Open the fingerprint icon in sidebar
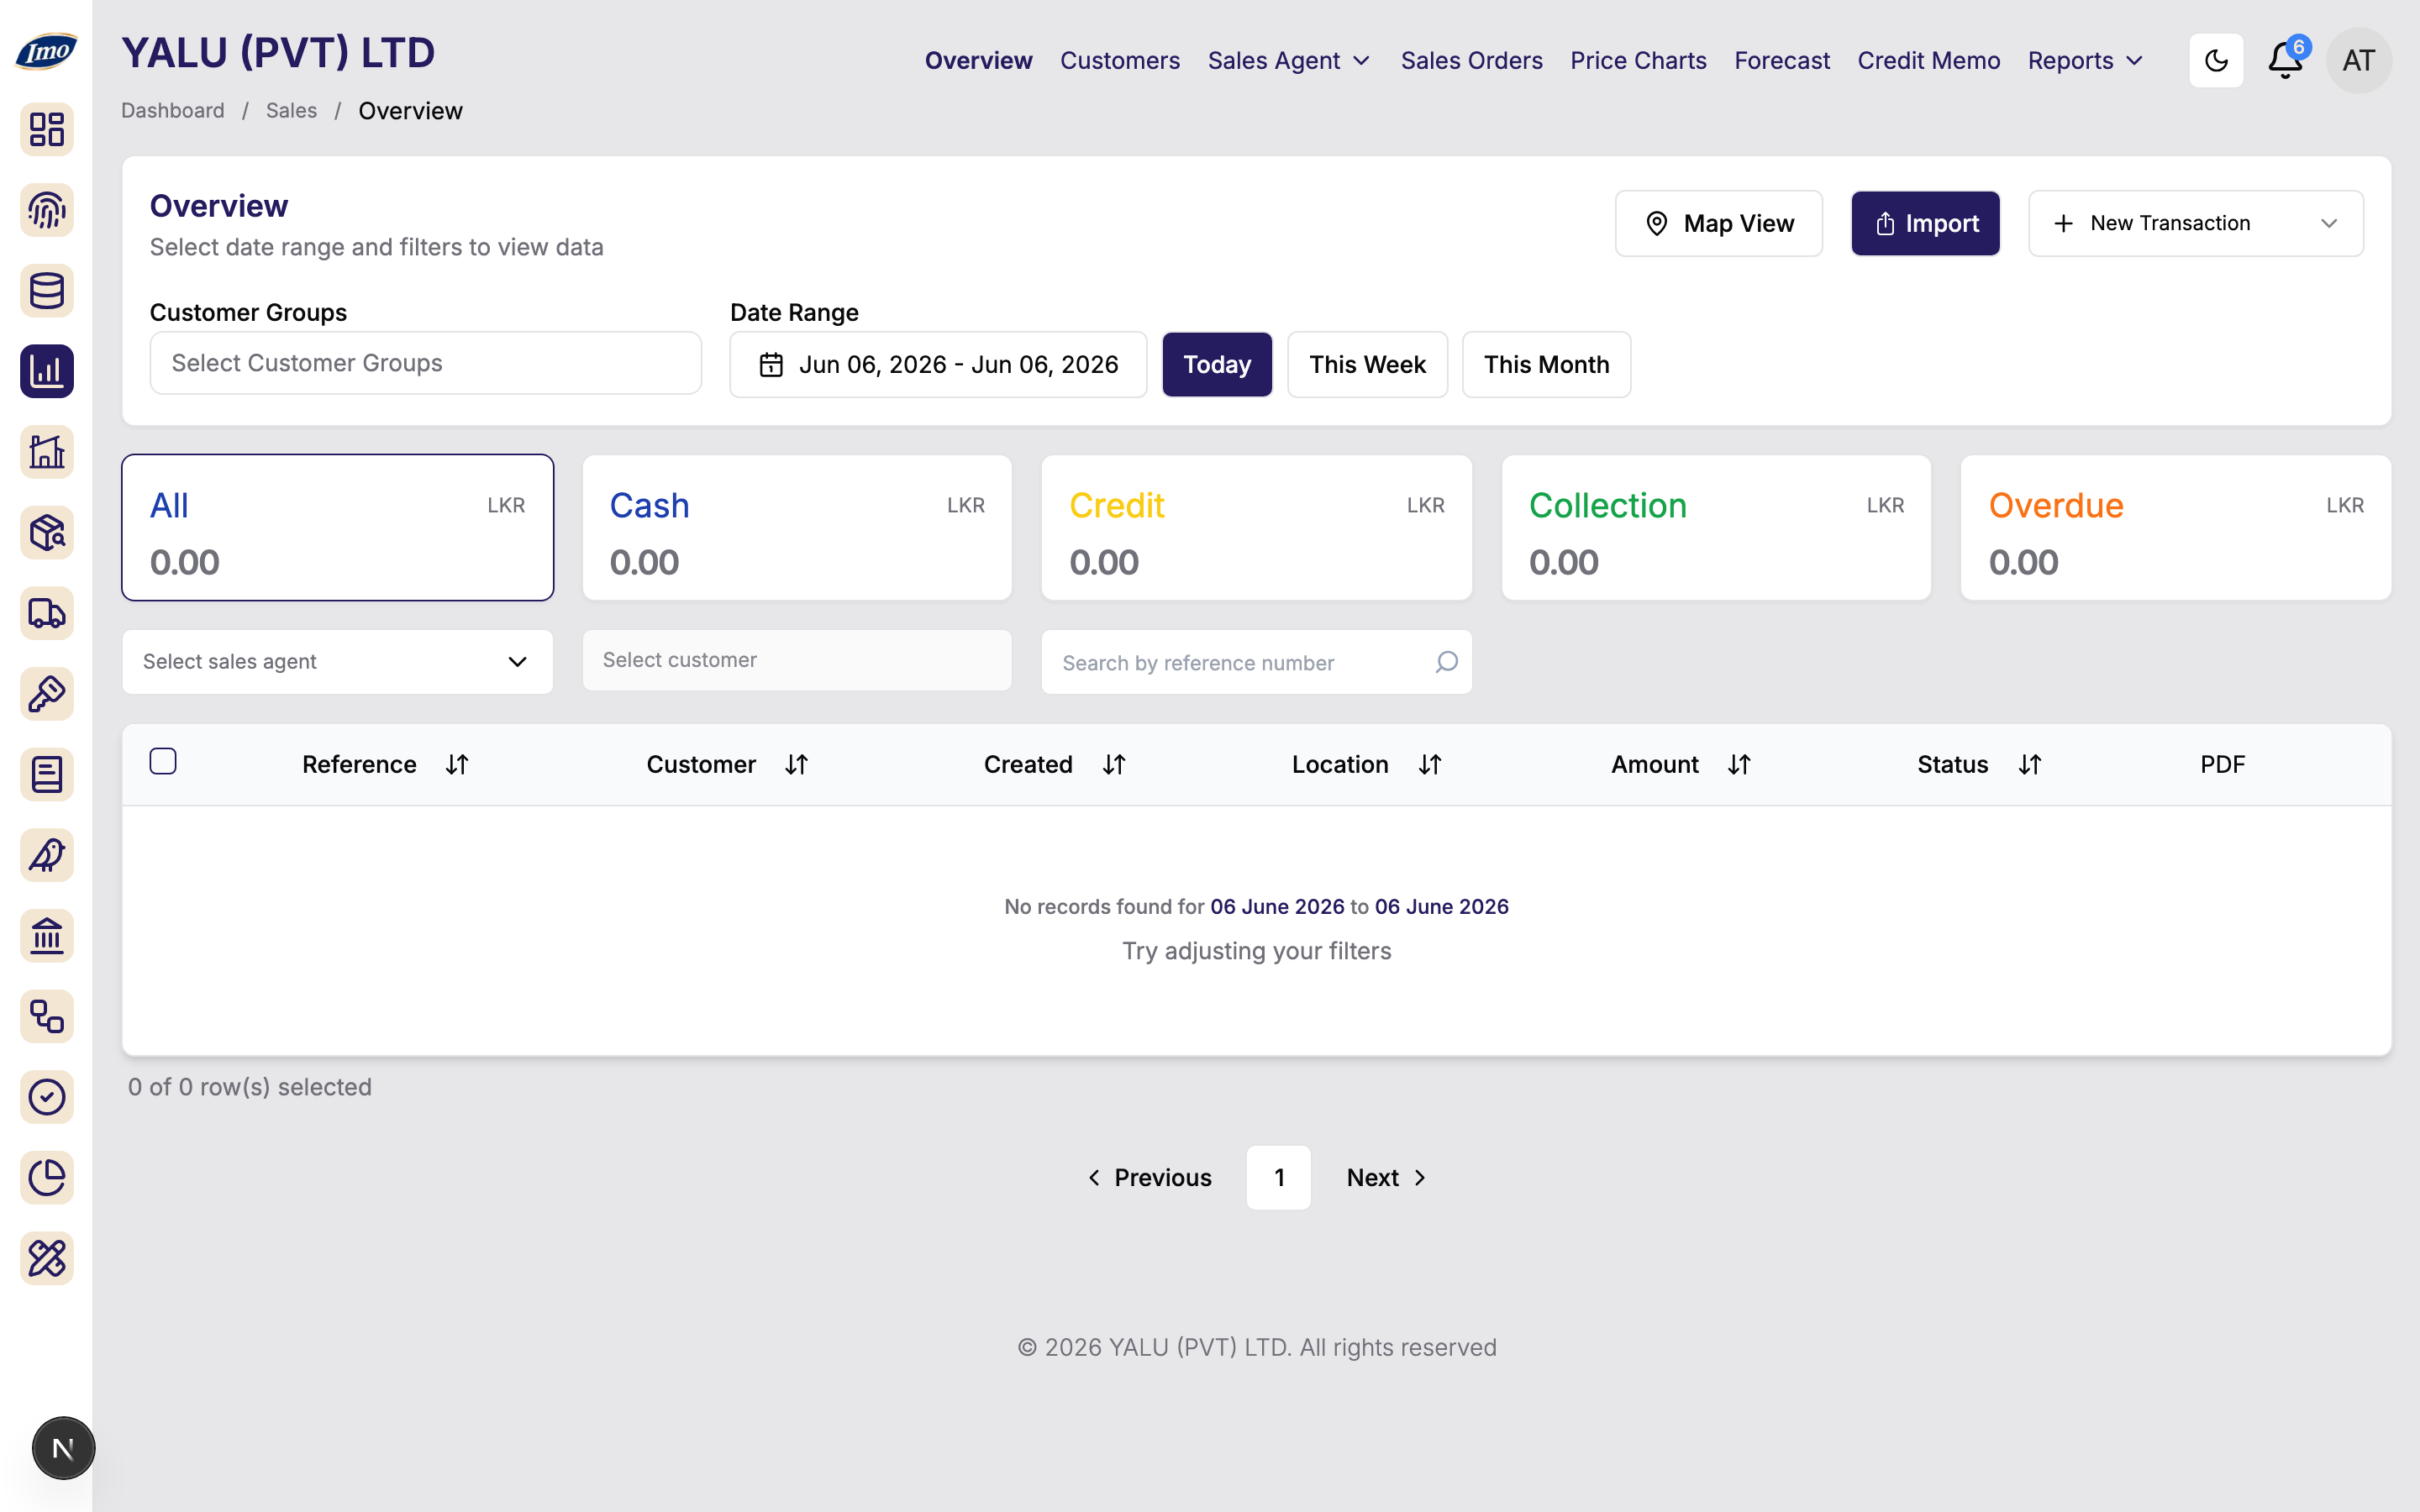Screen dimensions: 2420x1512 (x=47, y=210)
